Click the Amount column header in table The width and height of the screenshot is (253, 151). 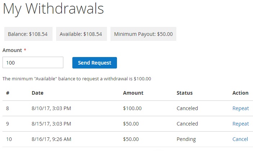(x=133, y=93)
